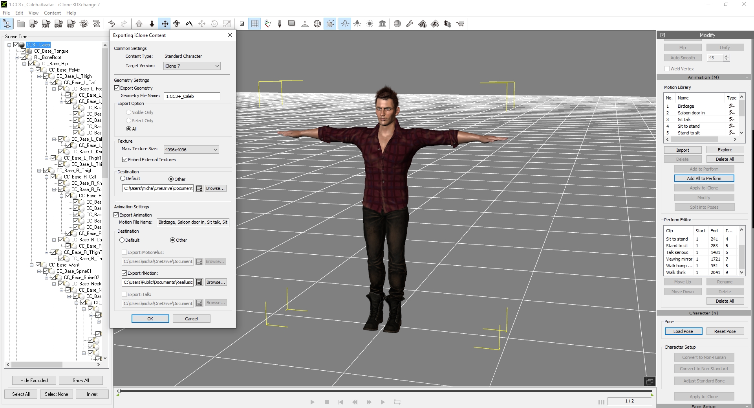
Task: Click the wrench preferences icon
Action: (410, 24)
